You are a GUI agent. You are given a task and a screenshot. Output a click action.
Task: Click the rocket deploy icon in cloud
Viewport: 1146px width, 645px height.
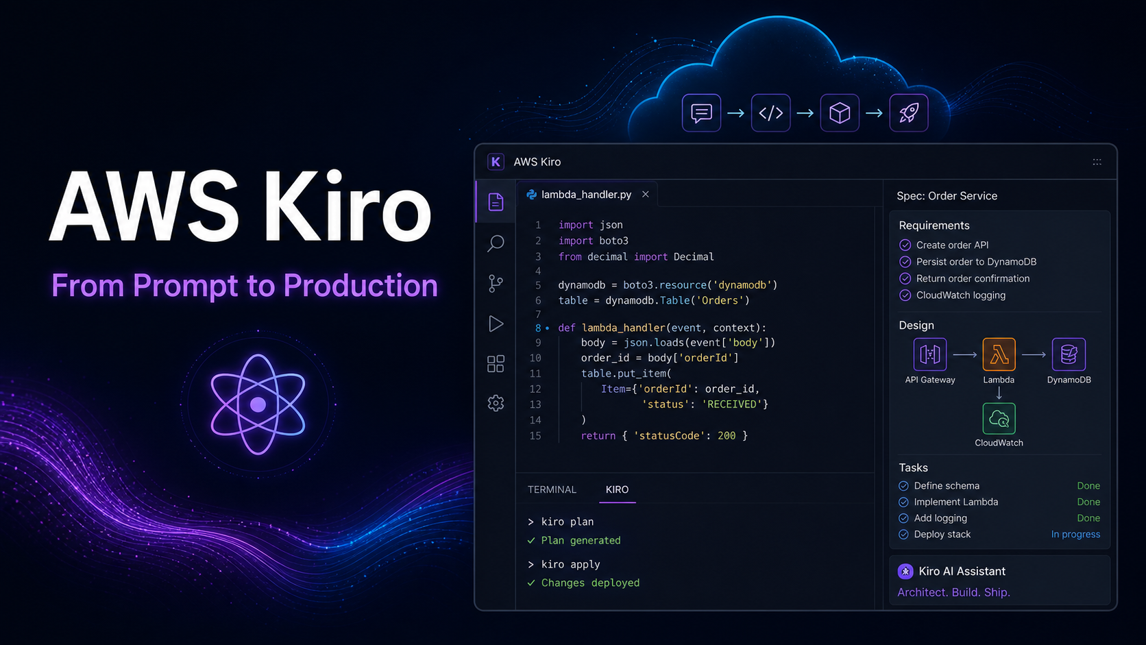(x=909, y=113)
